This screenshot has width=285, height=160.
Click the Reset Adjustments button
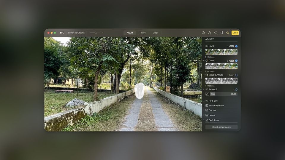tap(221, 127)
